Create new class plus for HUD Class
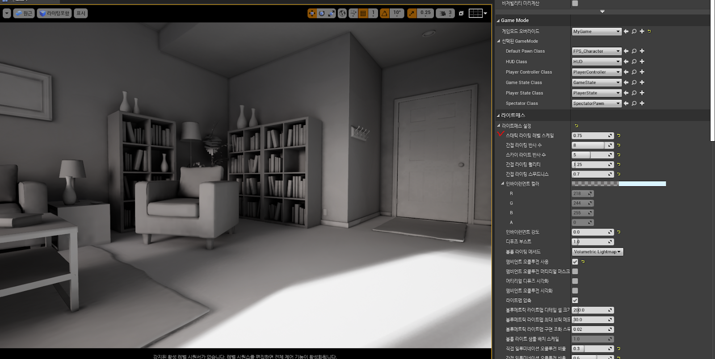The height and width of the screenshot is (359, 715). point(642,62)
